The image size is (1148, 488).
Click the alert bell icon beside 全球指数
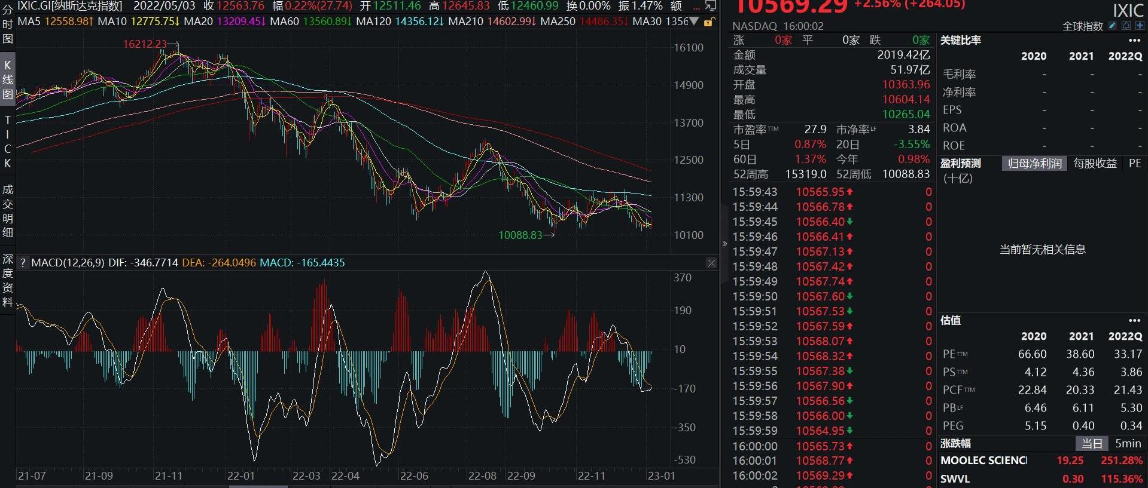point(1126,26)
